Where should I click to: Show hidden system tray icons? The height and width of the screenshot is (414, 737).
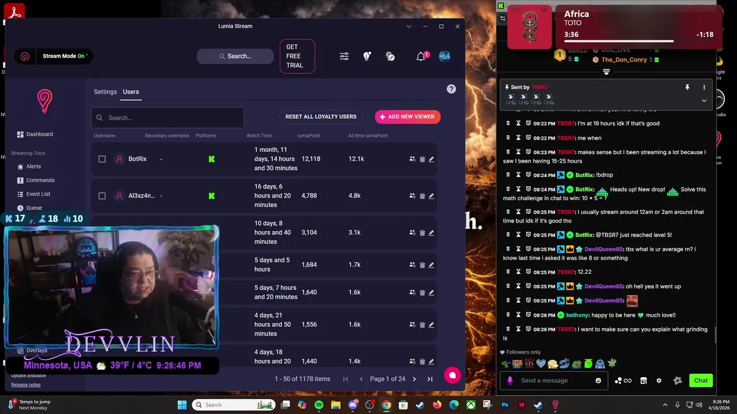pyautogui.click(x=665, y=405)
